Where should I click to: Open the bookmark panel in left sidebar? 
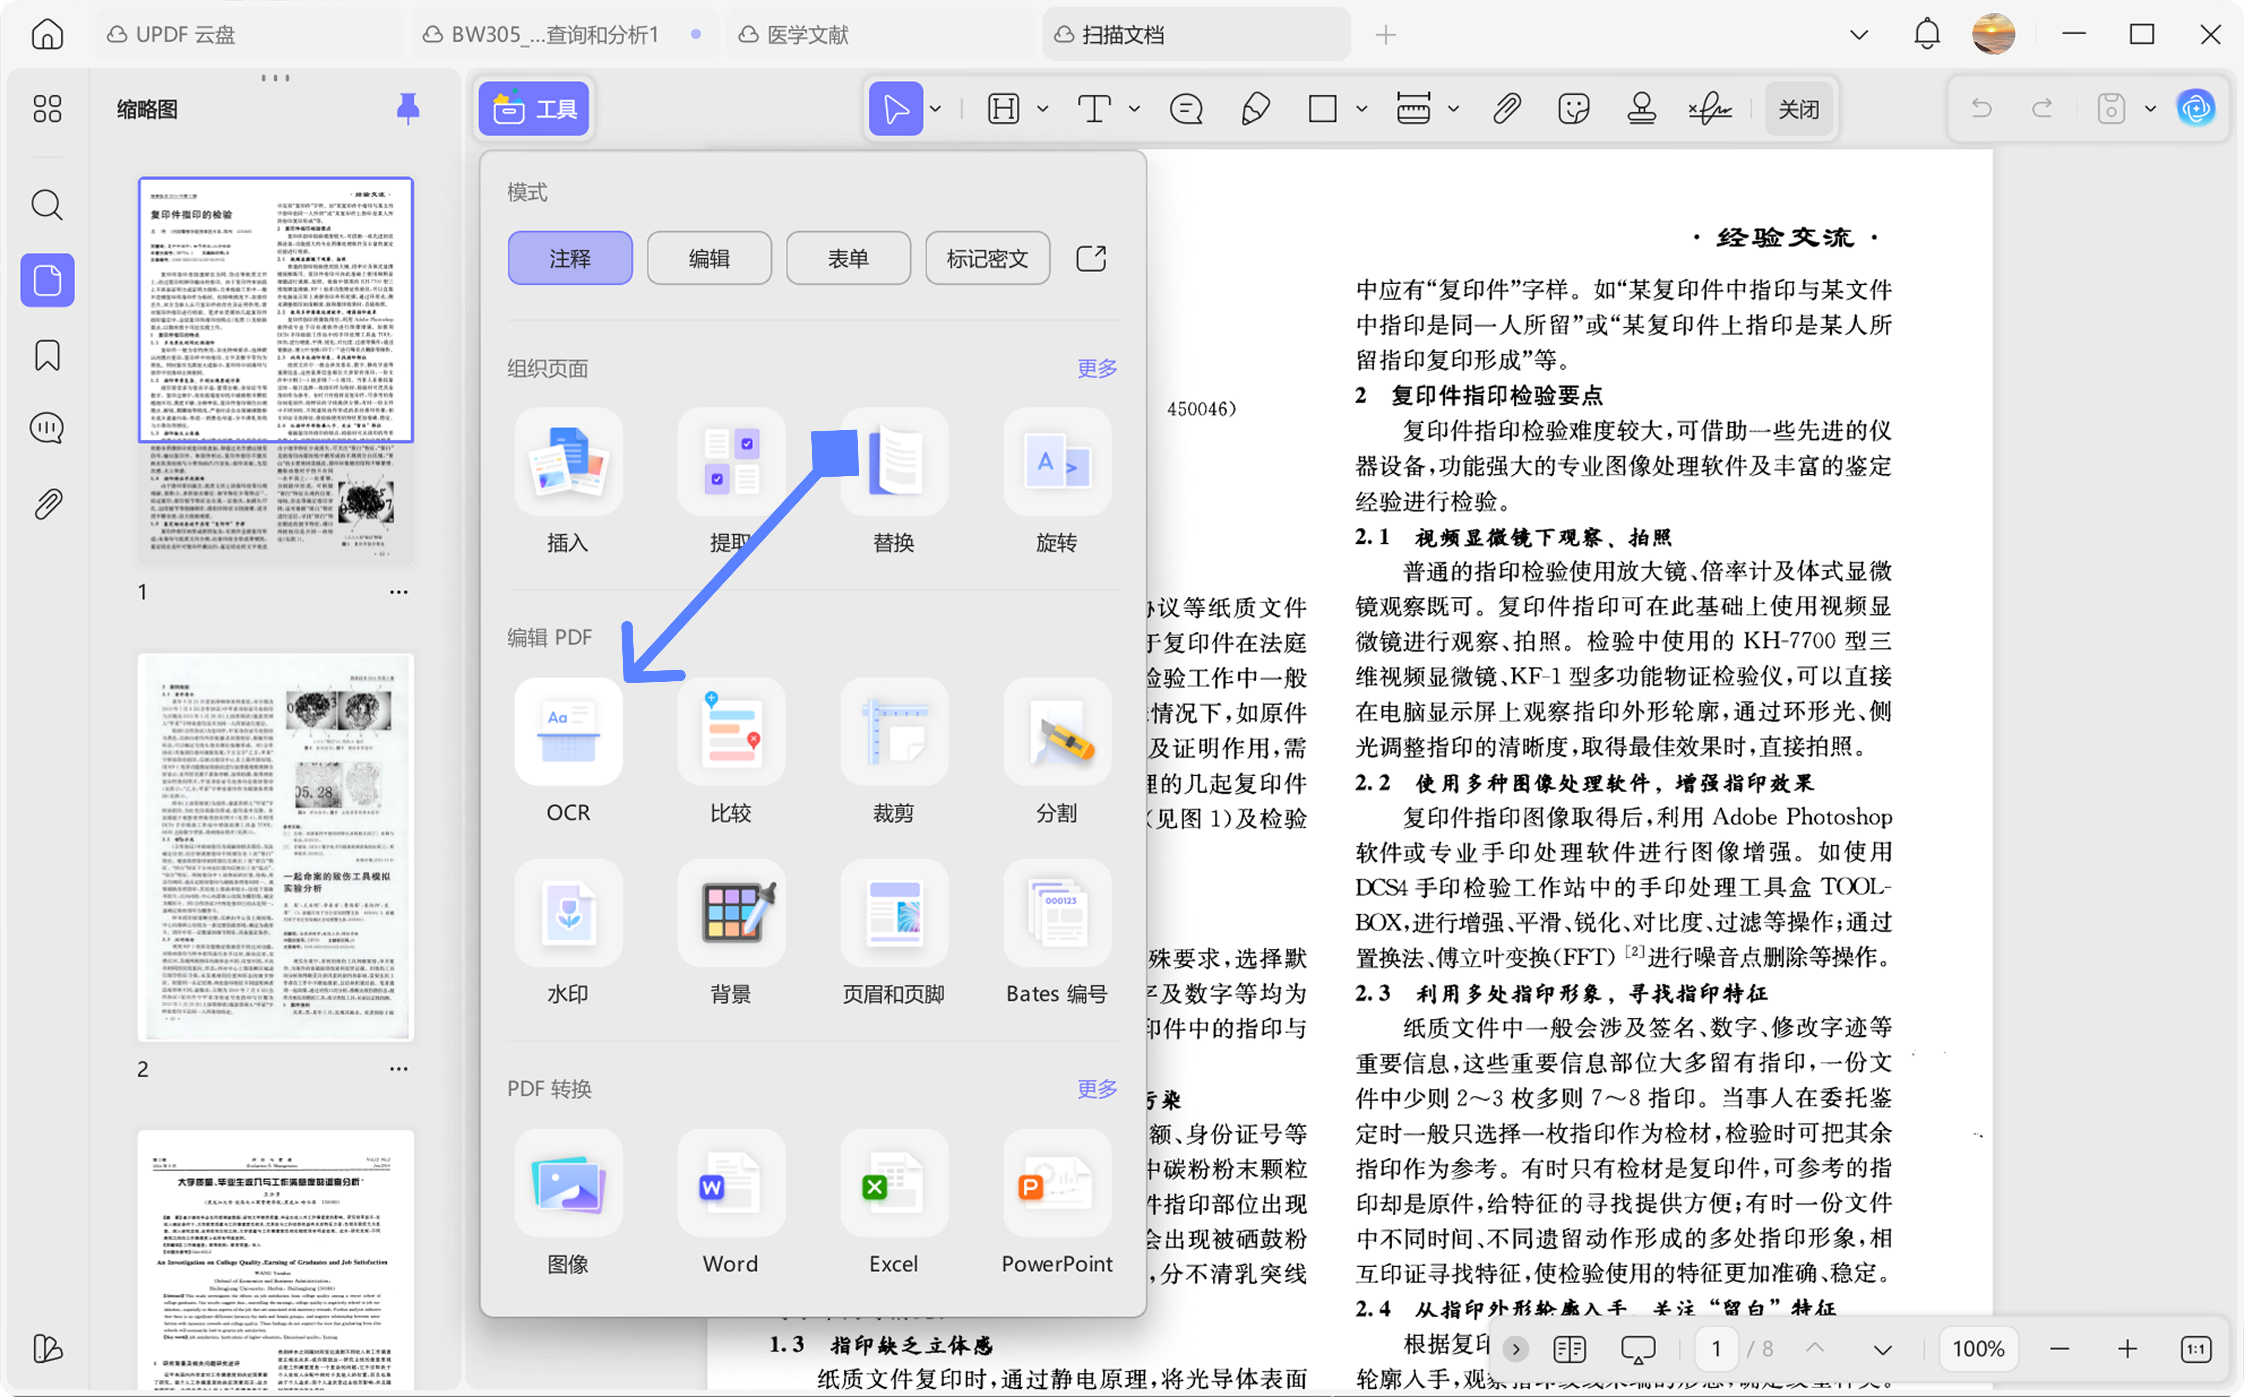tap(47, 355)
